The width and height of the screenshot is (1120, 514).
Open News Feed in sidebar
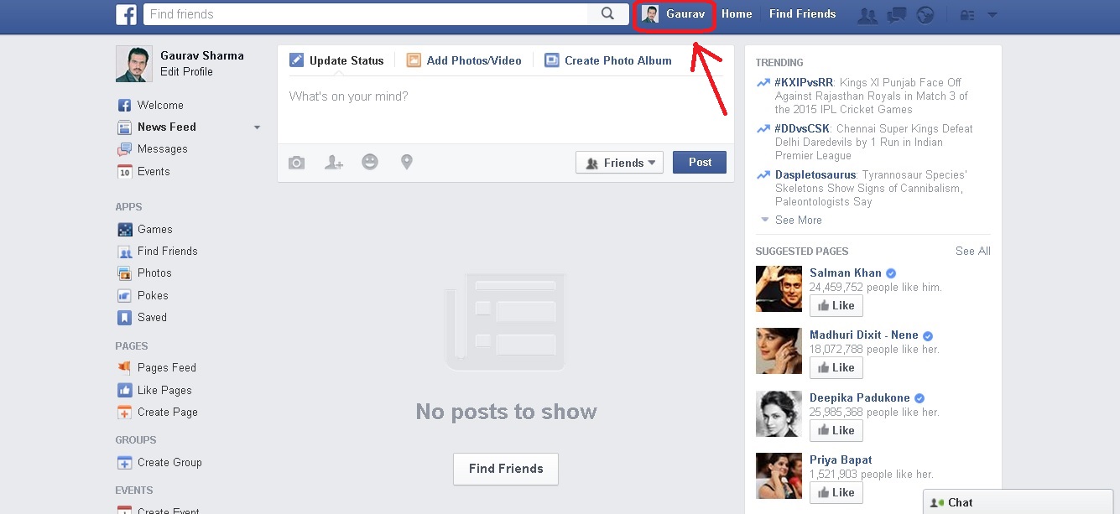[x=167, y=127]
